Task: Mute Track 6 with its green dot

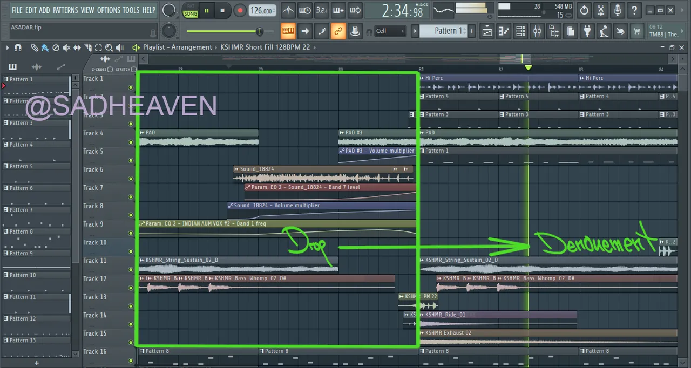Action: click(x=131, y=179)
